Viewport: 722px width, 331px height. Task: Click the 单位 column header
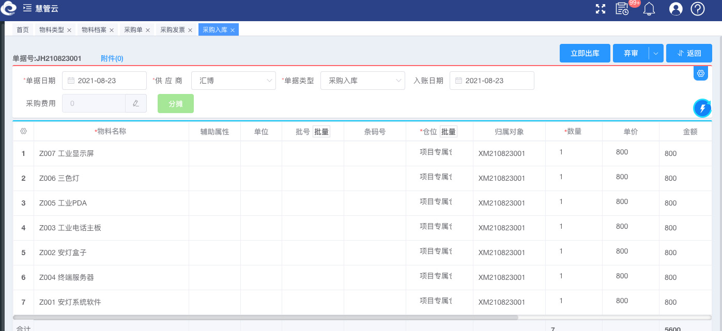tap(261, 132)
